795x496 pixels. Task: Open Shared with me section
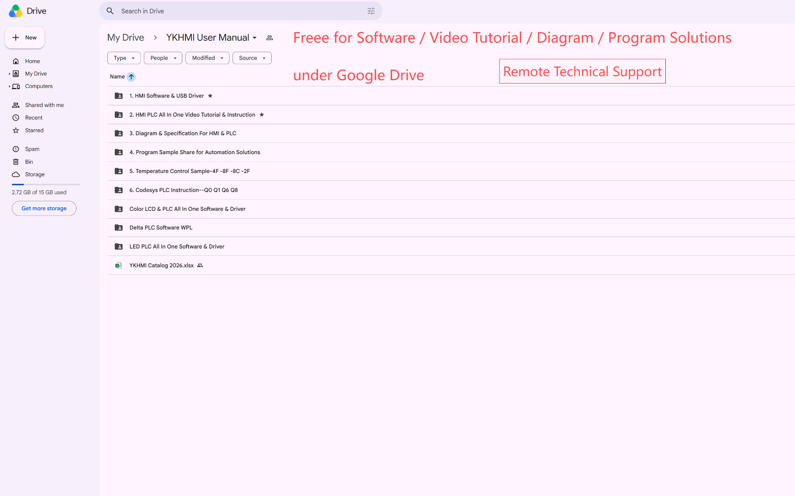[x=45, y=105]
